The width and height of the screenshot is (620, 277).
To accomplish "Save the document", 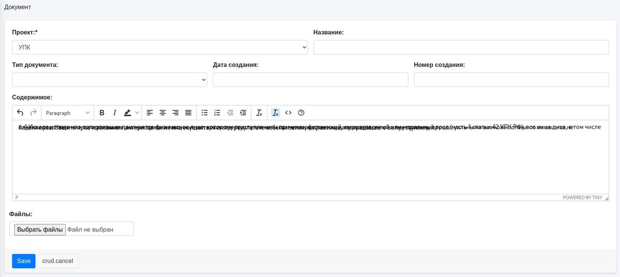I will 24,261.
